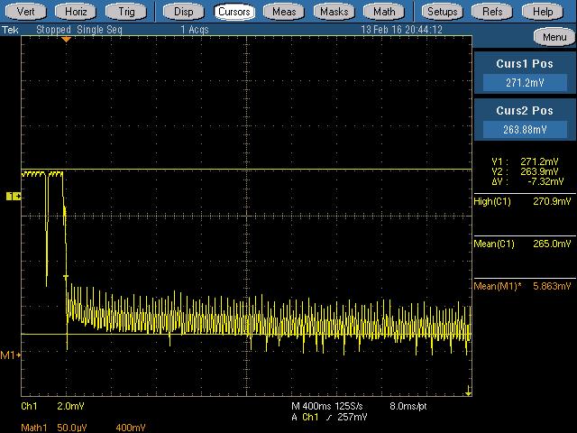Image resolution: width=577 pixels, height=433 pixels.
Task: Open the Horiz menu
Action: pyautogui.click(x=77, y=12)
